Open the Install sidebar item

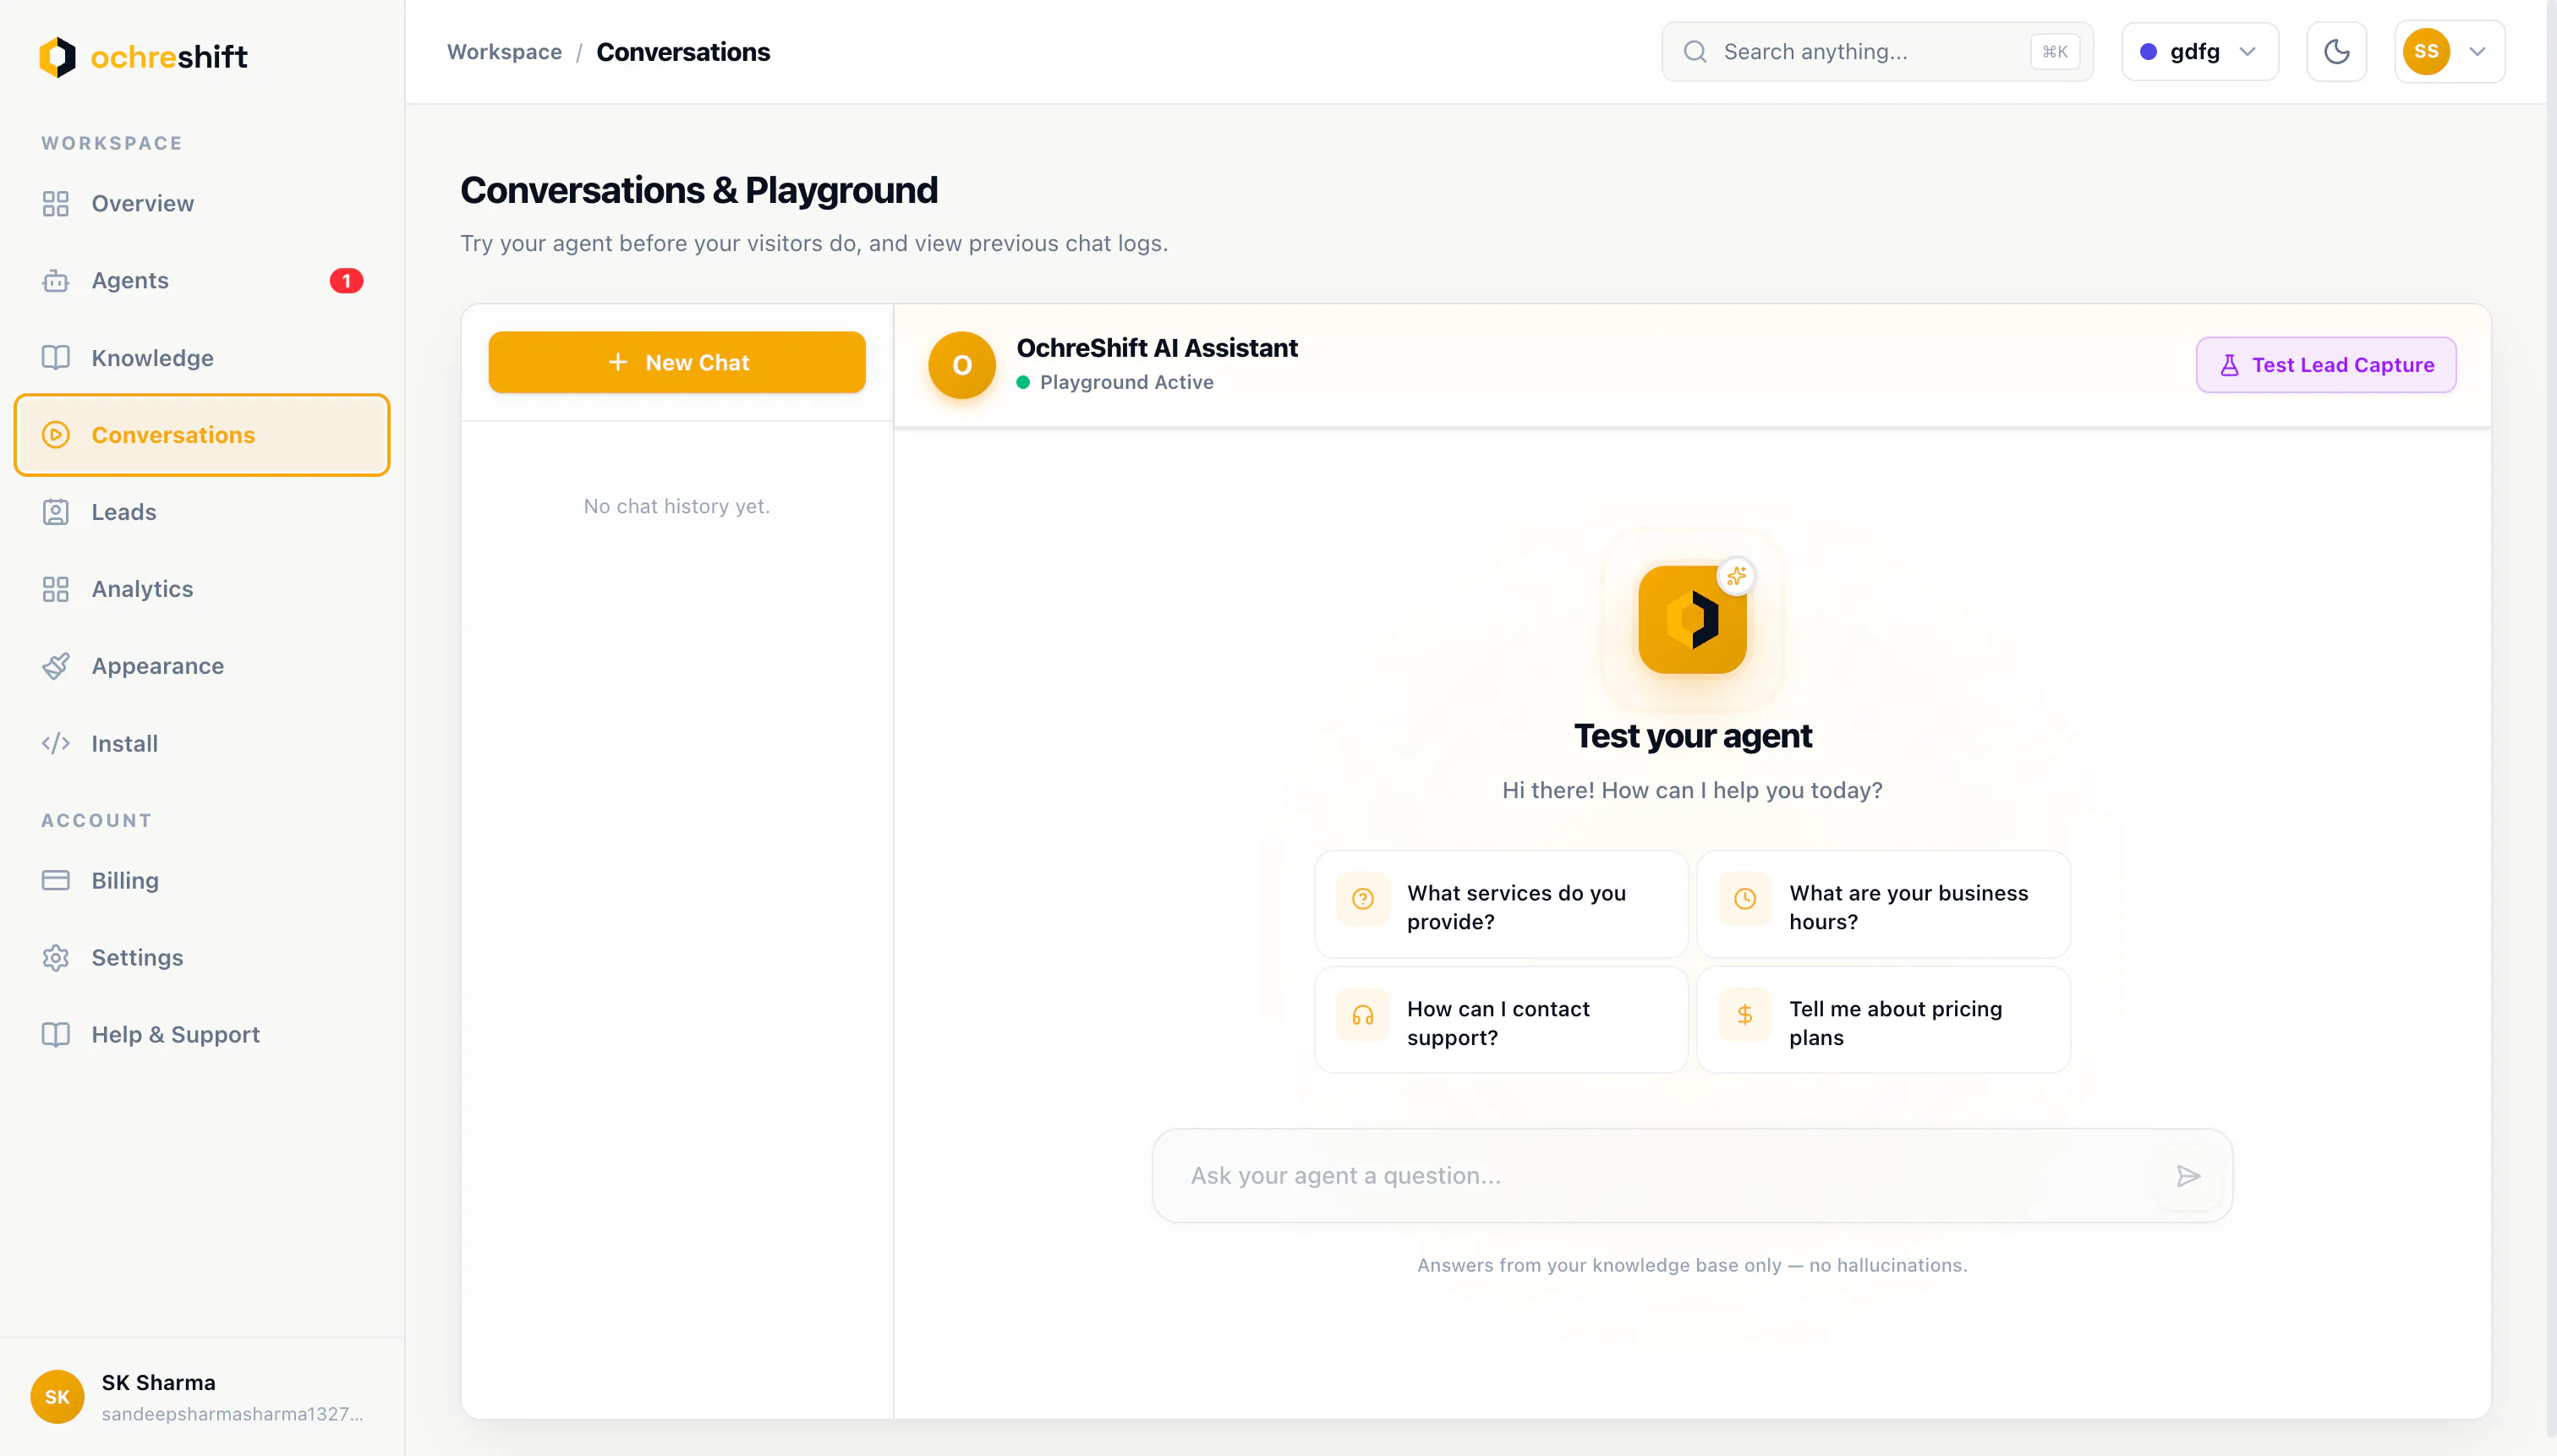[x=202, y=743]
